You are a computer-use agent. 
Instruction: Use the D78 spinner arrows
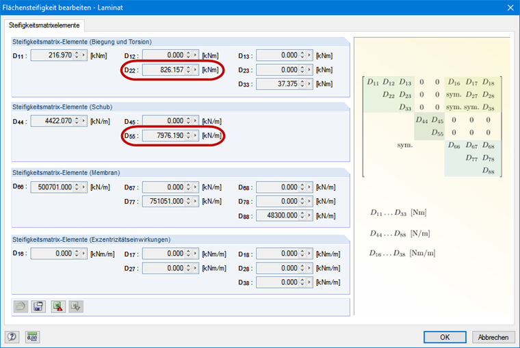302,202
